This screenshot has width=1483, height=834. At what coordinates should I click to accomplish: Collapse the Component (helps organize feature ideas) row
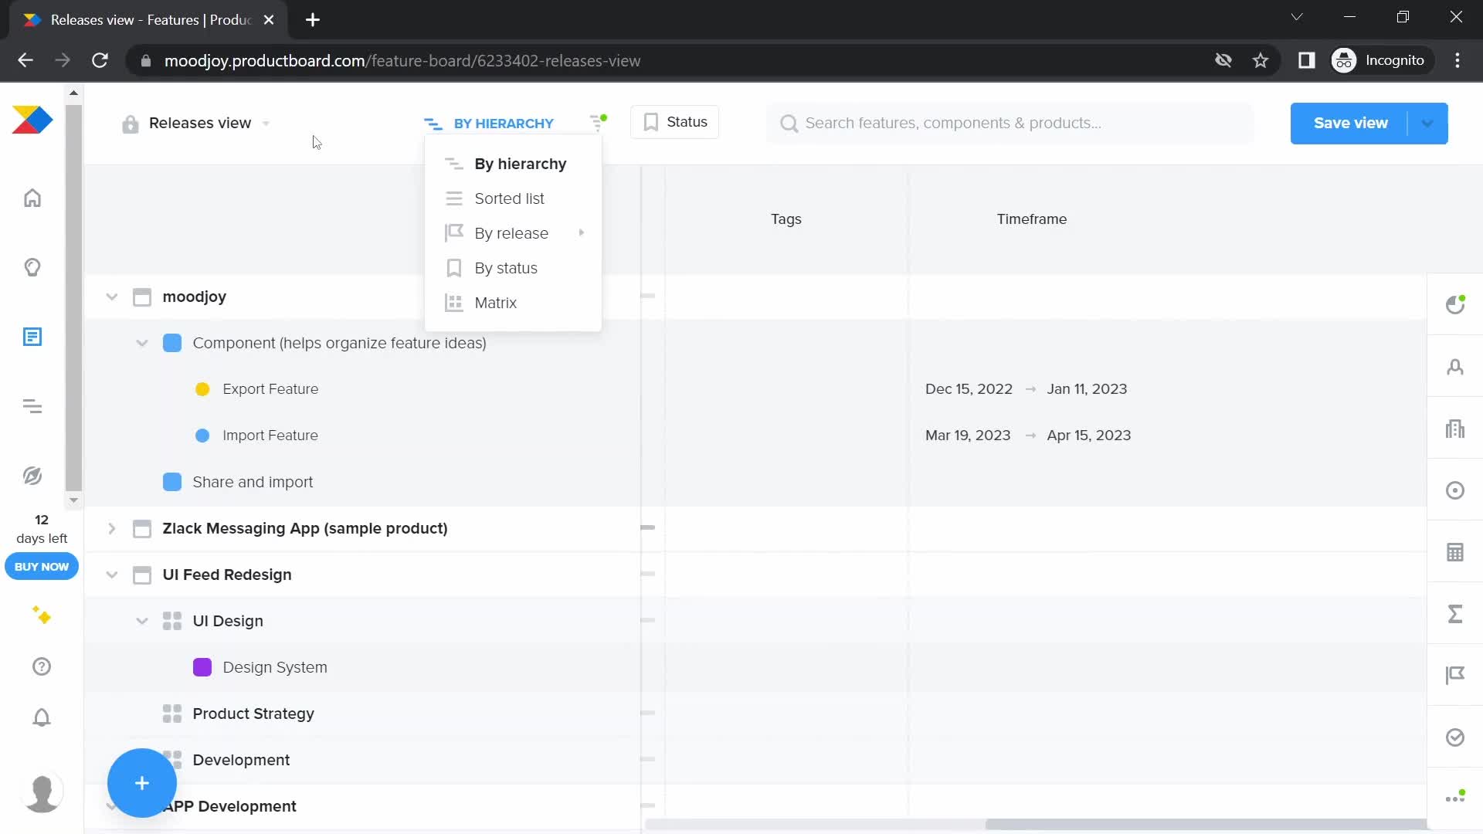(142, 344)
